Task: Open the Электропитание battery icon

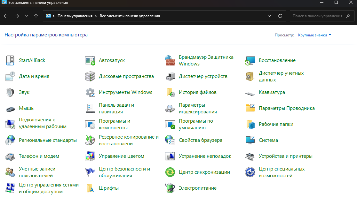Action: click(170, 188)
